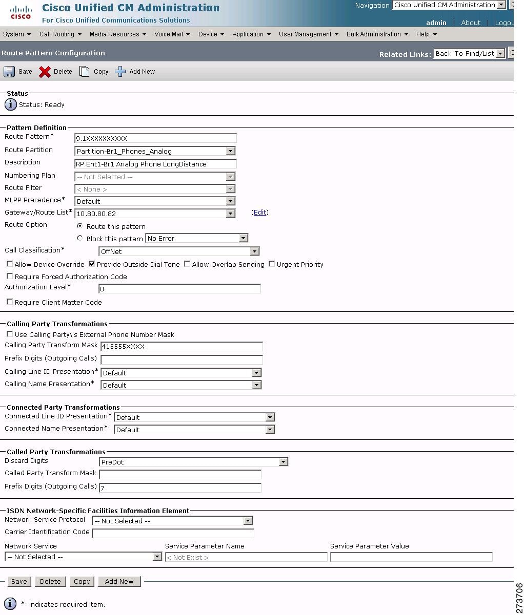Click the Cisco logo
The image size is (524, 615).
[x=21, y=12]
